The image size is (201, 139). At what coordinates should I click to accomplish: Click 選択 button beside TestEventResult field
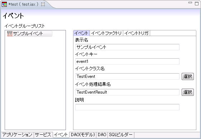point(188,92)
